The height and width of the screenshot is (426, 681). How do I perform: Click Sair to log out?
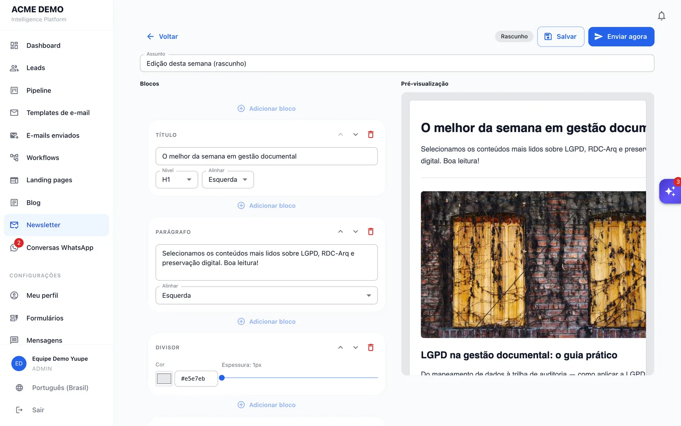pos(30,410)
